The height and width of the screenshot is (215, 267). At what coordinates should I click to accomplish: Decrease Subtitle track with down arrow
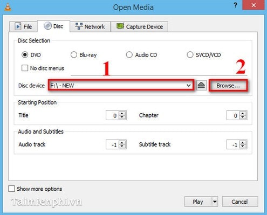tap(243, 147)
